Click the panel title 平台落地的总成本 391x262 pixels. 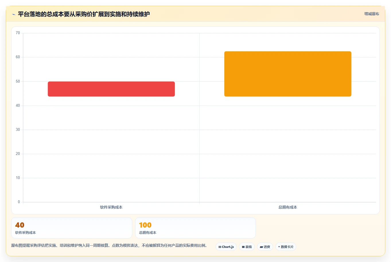tap(84, 14)
